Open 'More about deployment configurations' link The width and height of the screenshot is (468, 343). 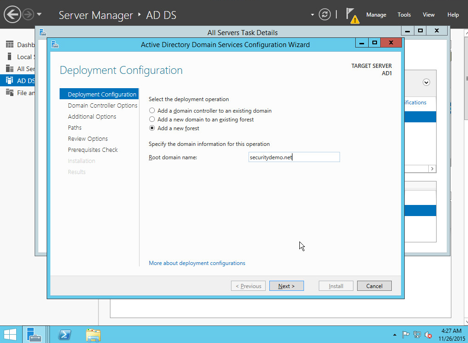click(197, 263)
